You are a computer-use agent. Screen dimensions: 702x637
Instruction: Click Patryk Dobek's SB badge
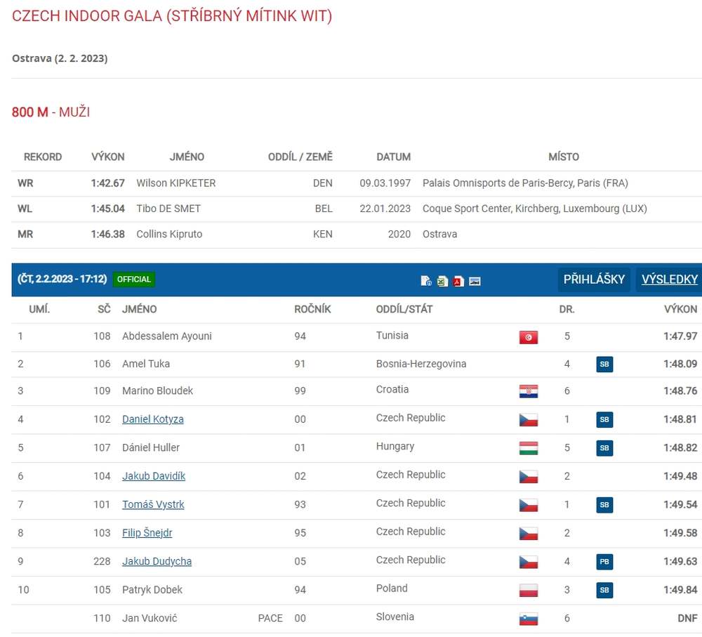604,590
